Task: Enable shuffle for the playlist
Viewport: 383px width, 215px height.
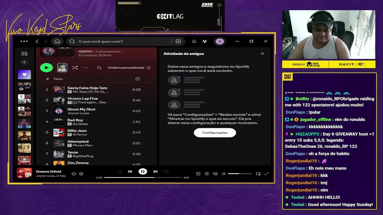Action: pos(75,67)
